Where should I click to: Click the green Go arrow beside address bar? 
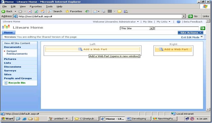click(x=190, y=16)
